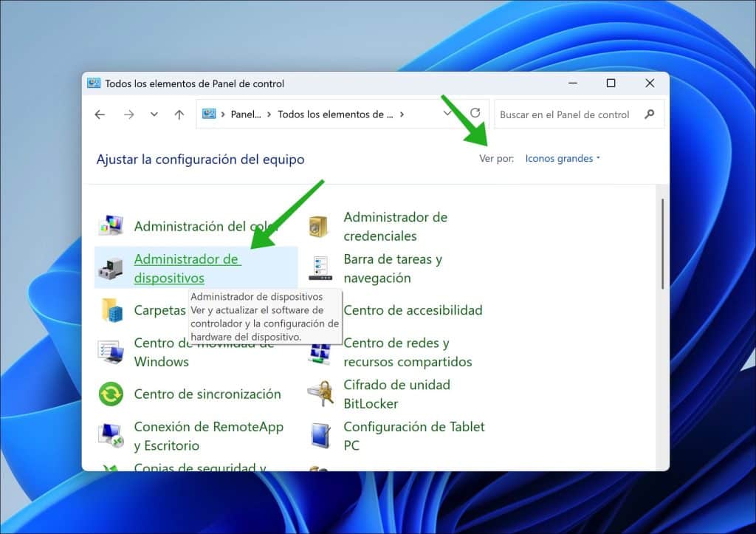Maximize the Panel de control window
The height and width of the screenshot is (534, 756).
pyautogui.click(x=611, y=83)
